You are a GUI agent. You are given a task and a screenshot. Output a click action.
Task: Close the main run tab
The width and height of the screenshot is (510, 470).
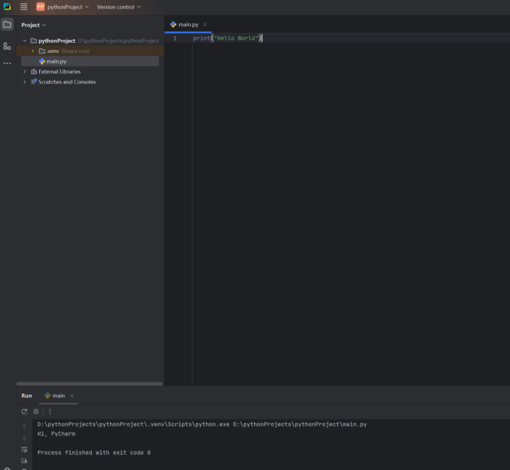pyautogui.click(x=72, y=396)
